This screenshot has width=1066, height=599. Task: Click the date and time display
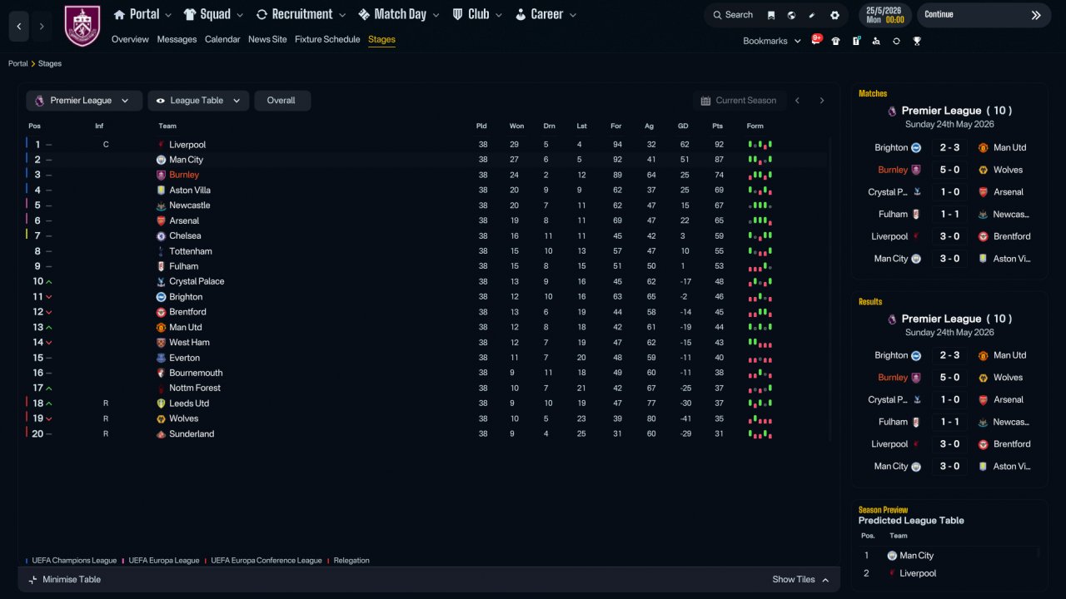click(x=885, y=15)
